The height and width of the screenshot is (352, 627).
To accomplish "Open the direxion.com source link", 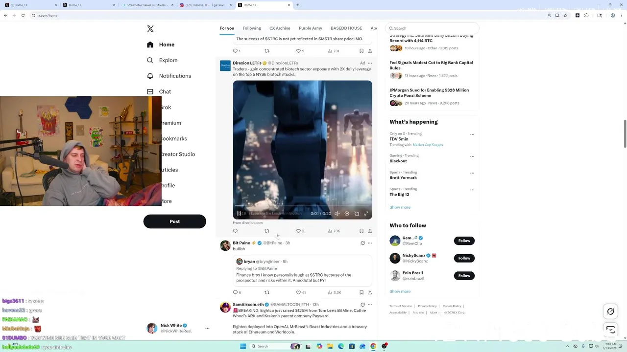I will pyautogui.click(x=248, y=223).
